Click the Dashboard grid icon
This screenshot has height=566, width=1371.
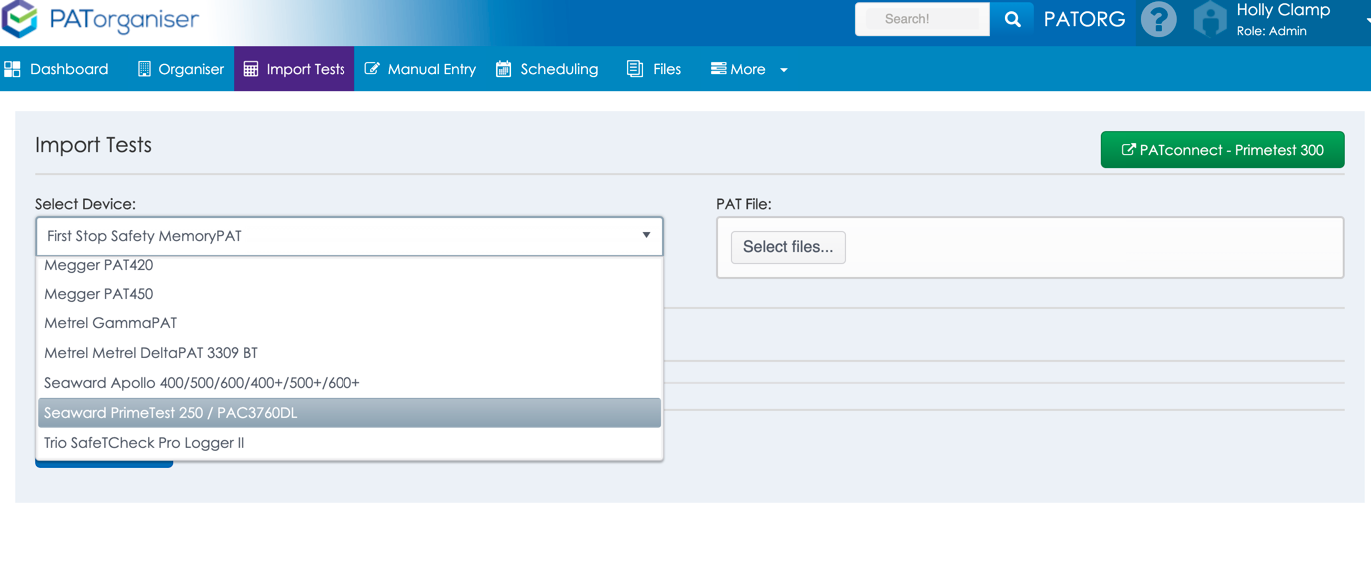pyautogui.click(x=12, y=69)
